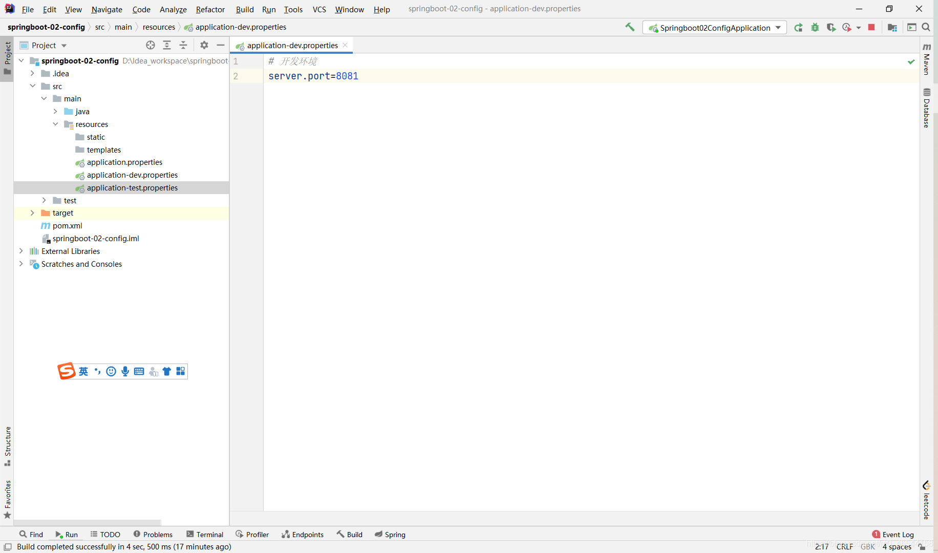Open the Run Anything toolbar icon

point(912,28)
